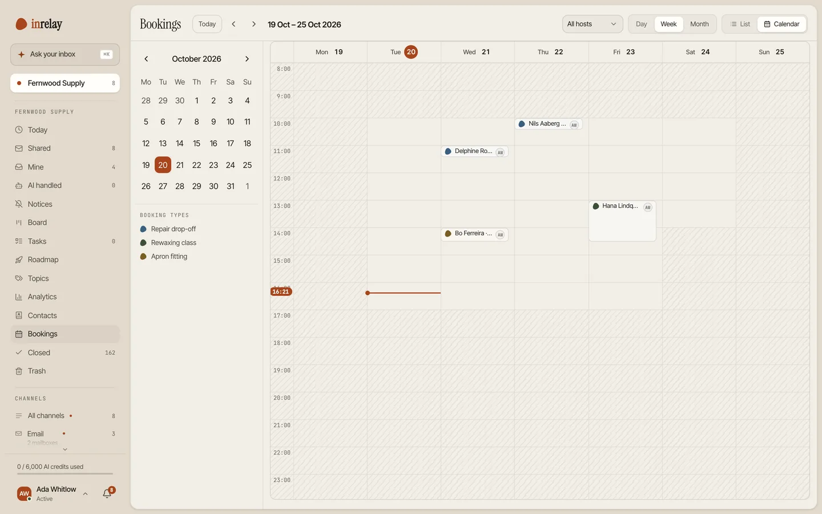Image resolution: width=822 pixels, height=514 pixels.
Task: Expand more channels with the down chevron
Action: point(65,449)
